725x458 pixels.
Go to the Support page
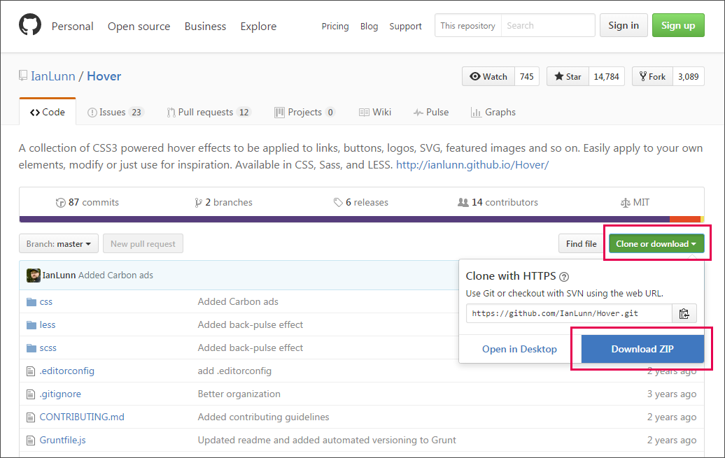[405, 27]
